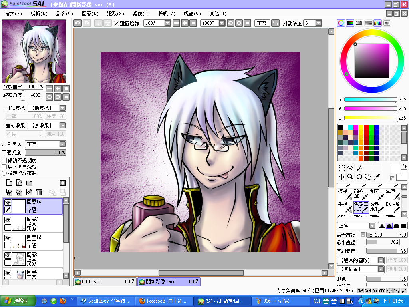Open the 檔案(F) menu
The image size is (409, 307).
[x=13, y=13]
